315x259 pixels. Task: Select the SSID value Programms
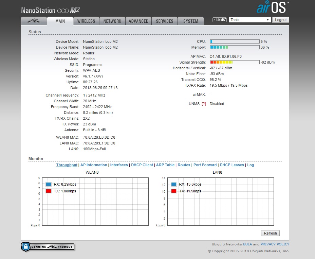click(x=93, y=65)
